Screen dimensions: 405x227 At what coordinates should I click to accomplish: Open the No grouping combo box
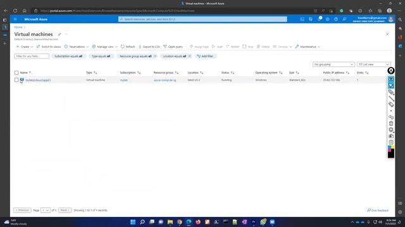tap(333, 64)
